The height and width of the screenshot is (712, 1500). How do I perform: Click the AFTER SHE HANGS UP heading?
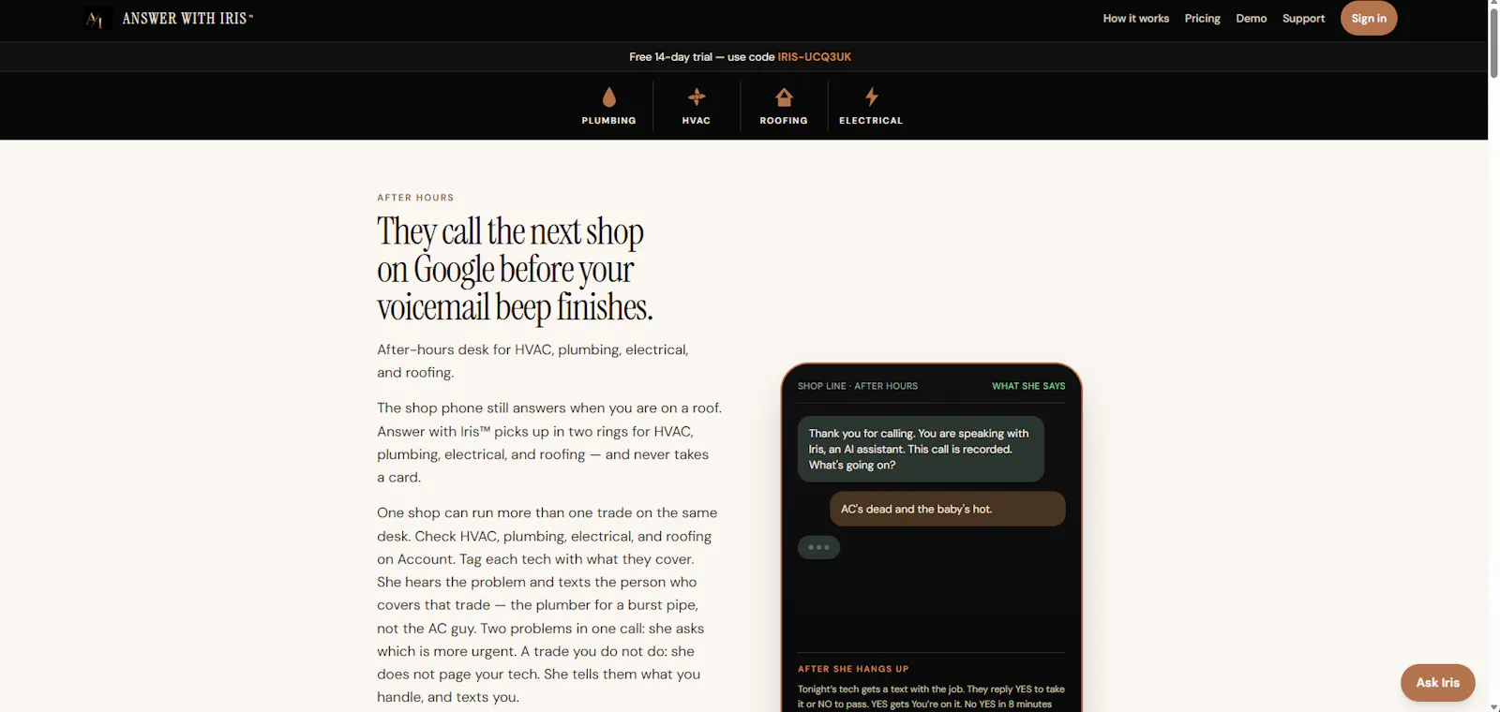click(x=853, y=669)
